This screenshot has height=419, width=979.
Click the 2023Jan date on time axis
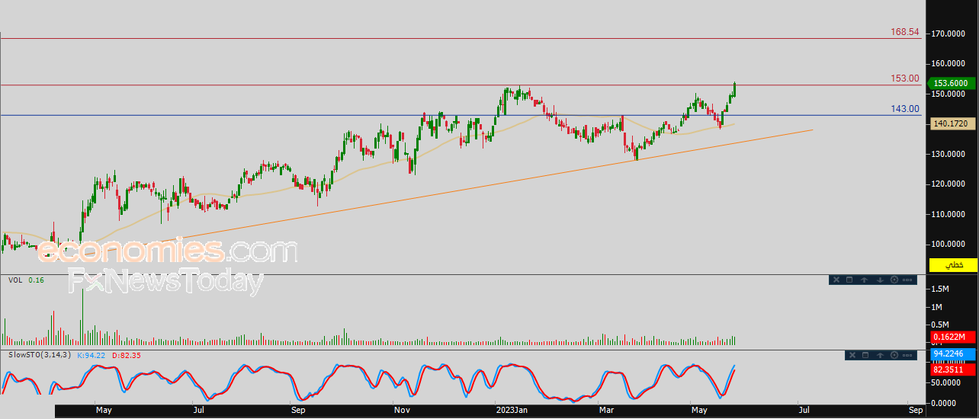tap(510, 411)
